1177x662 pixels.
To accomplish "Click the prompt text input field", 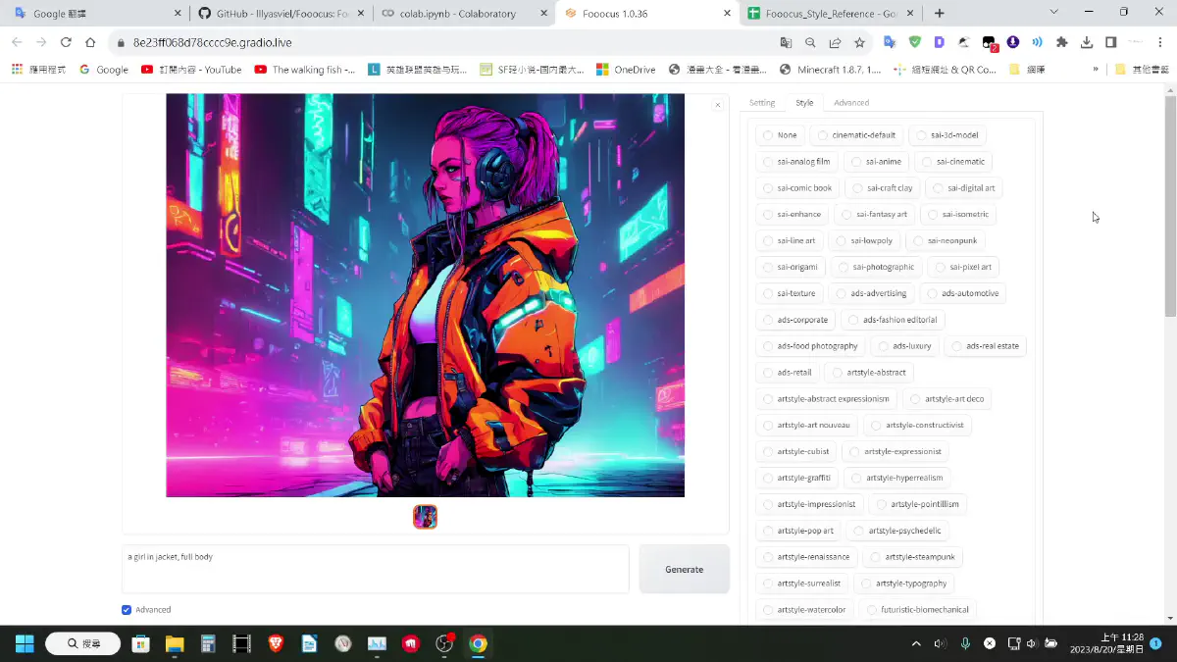I will coord(375,570).
